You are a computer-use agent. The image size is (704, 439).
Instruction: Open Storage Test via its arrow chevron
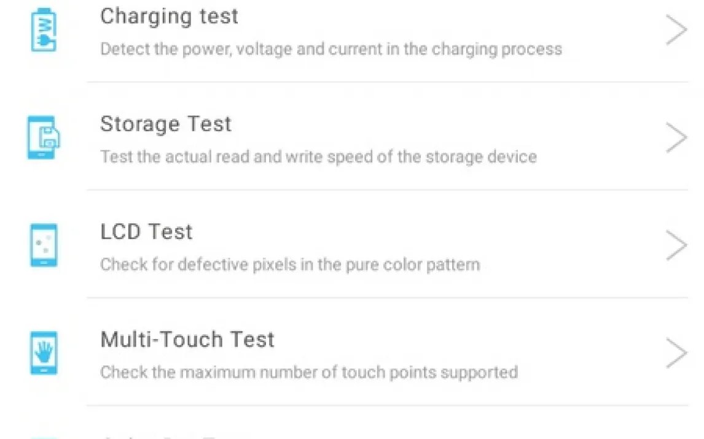pyautogui.click(x=676, y=139)
